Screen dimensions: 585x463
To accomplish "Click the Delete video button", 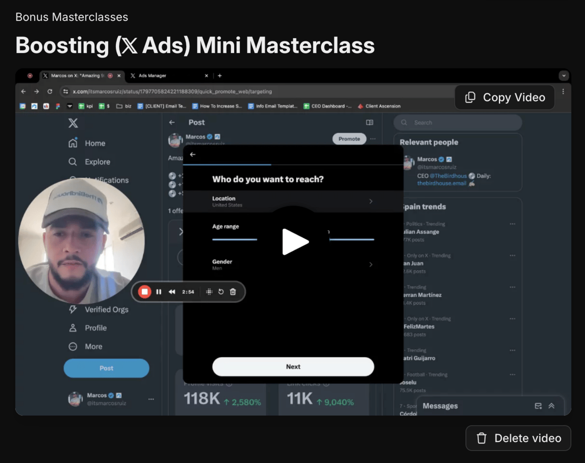I will [518, 438].
